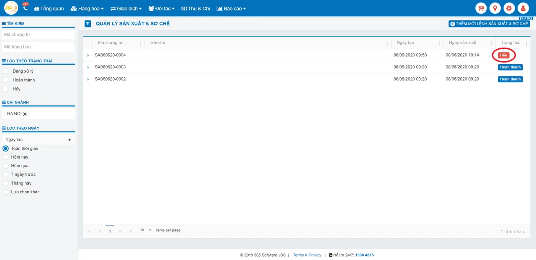
Task: Click the Hủy status badge
Action: (504, 55)
